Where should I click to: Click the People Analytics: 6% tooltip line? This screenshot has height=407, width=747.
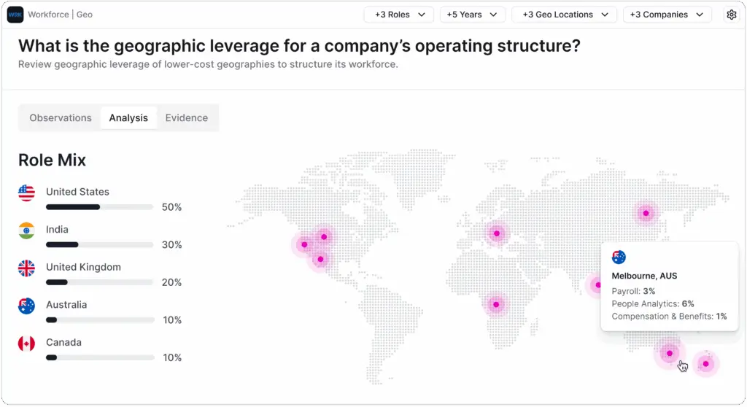[x=653, y=304]
